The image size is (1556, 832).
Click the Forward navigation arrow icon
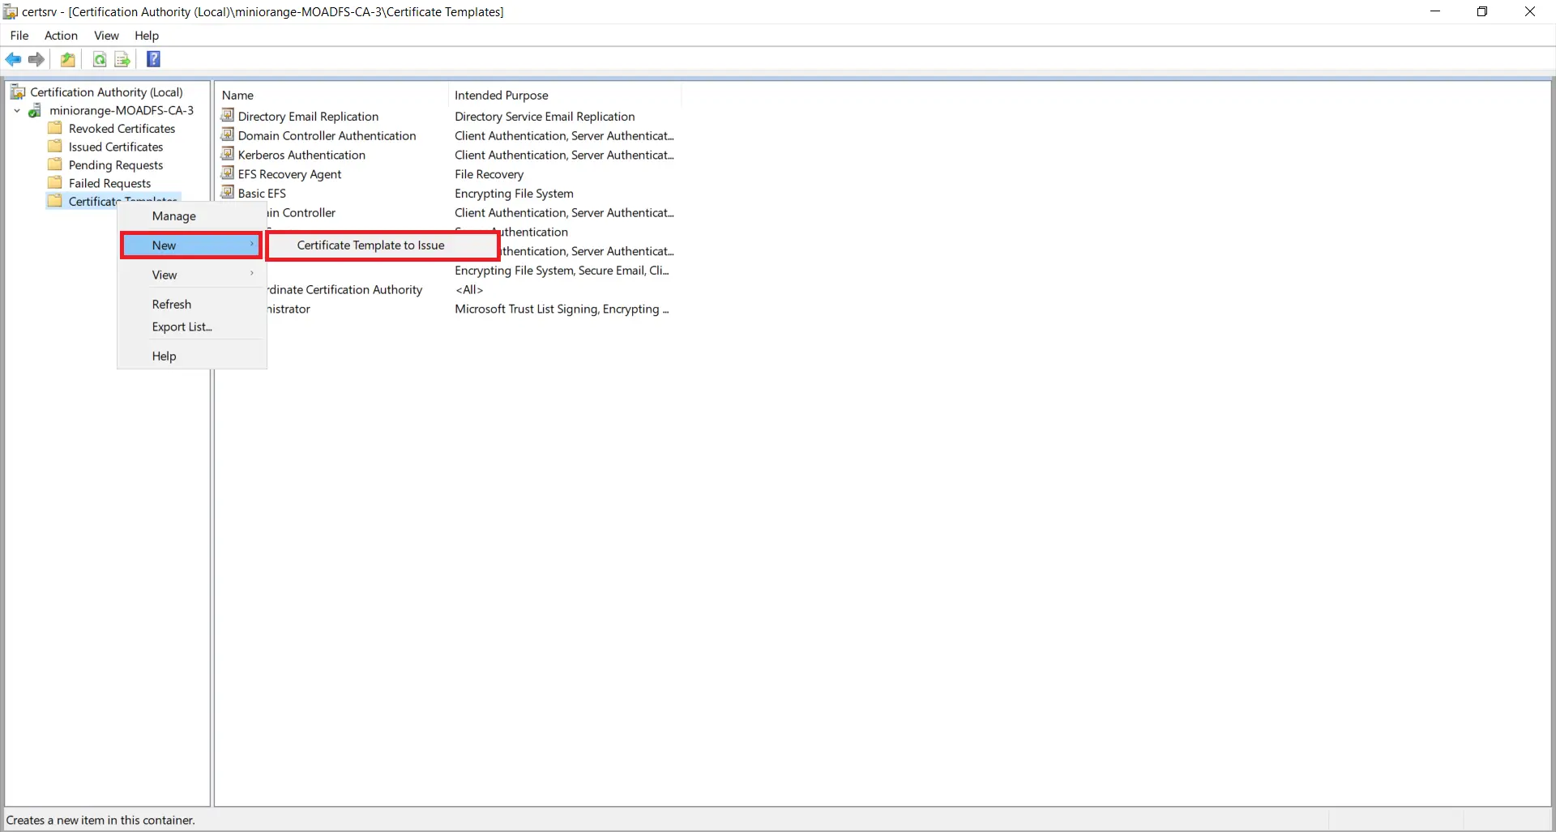(x=36, y=59)
